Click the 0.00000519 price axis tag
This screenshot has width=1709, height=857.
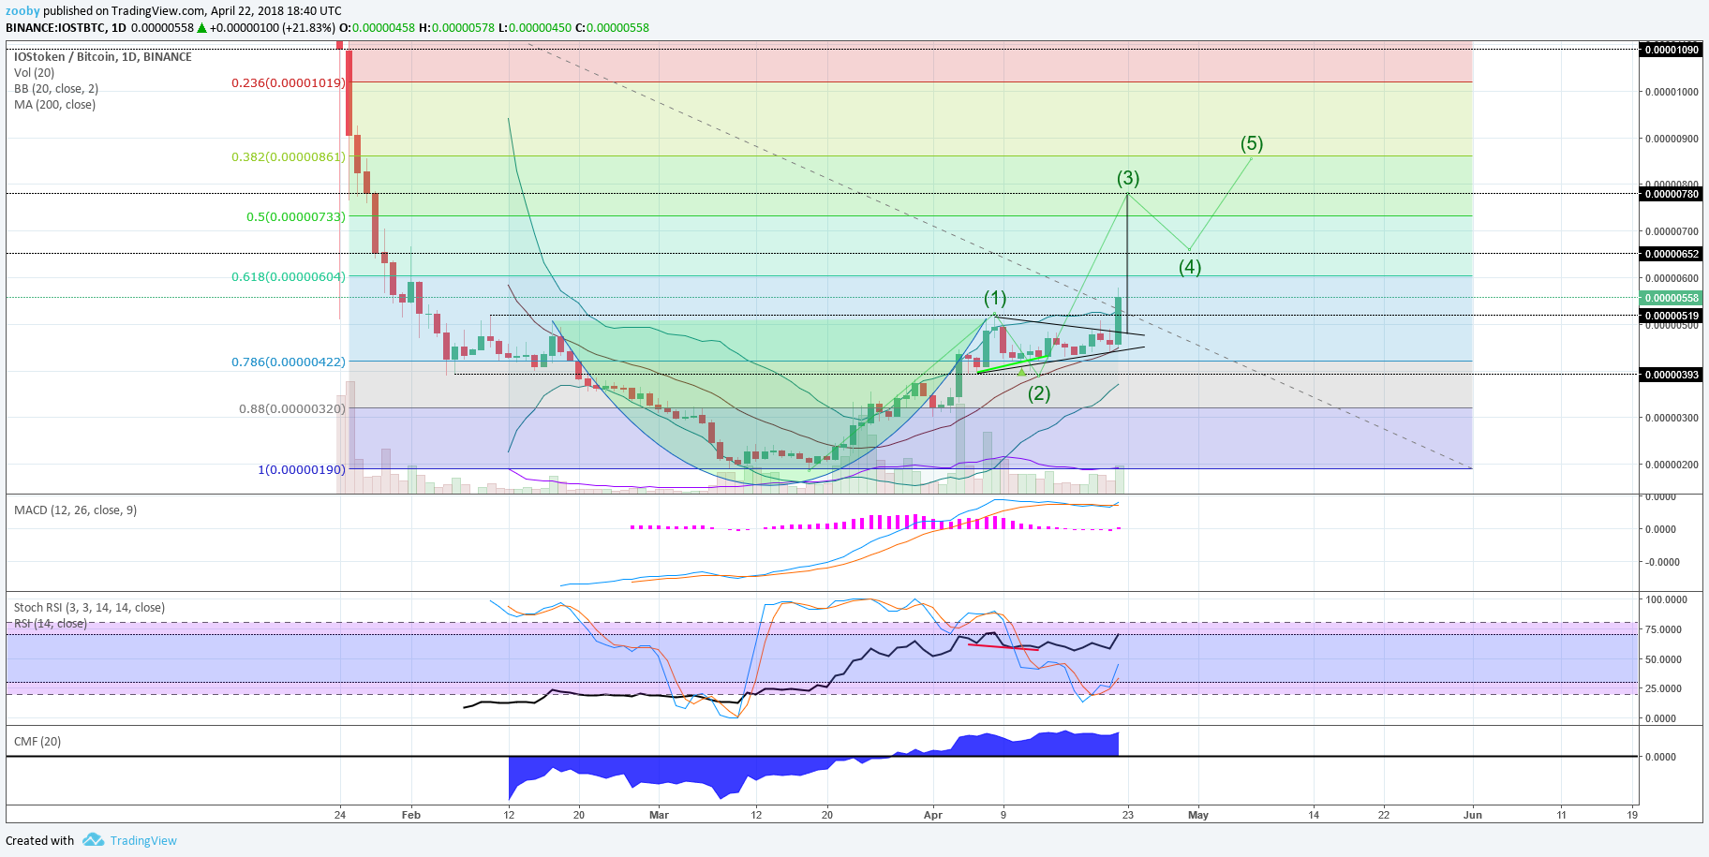[x=1671, y=316]
